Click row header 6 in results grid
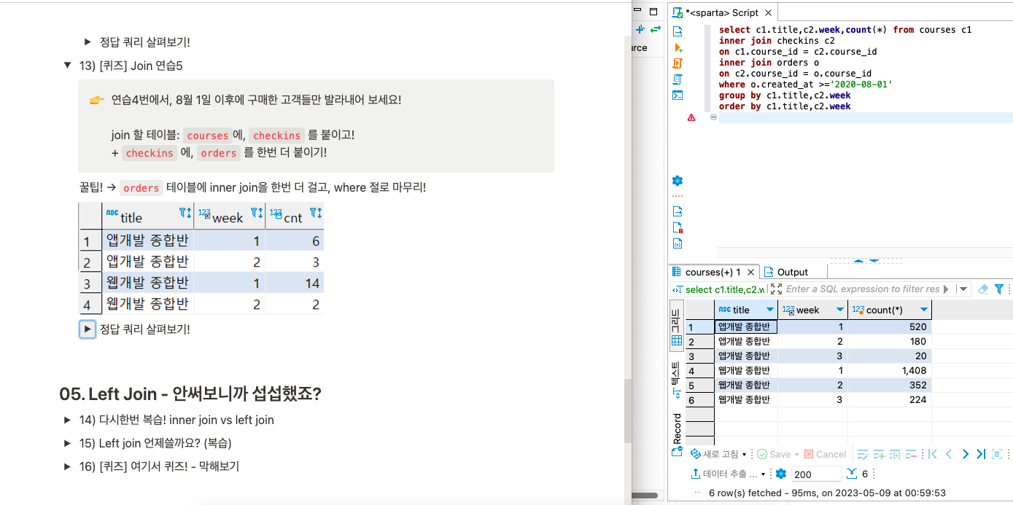Screen dimensions: 1013x505 pyautogui.click(x=700, y=399)
